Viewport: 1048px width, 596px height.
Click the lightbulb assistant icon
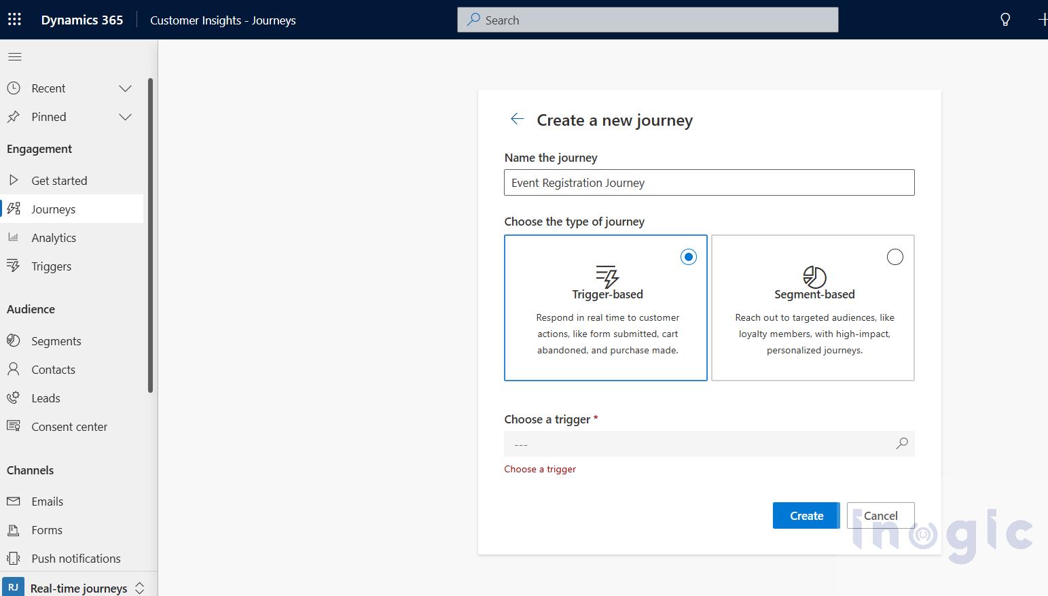tap(1005, 20)
